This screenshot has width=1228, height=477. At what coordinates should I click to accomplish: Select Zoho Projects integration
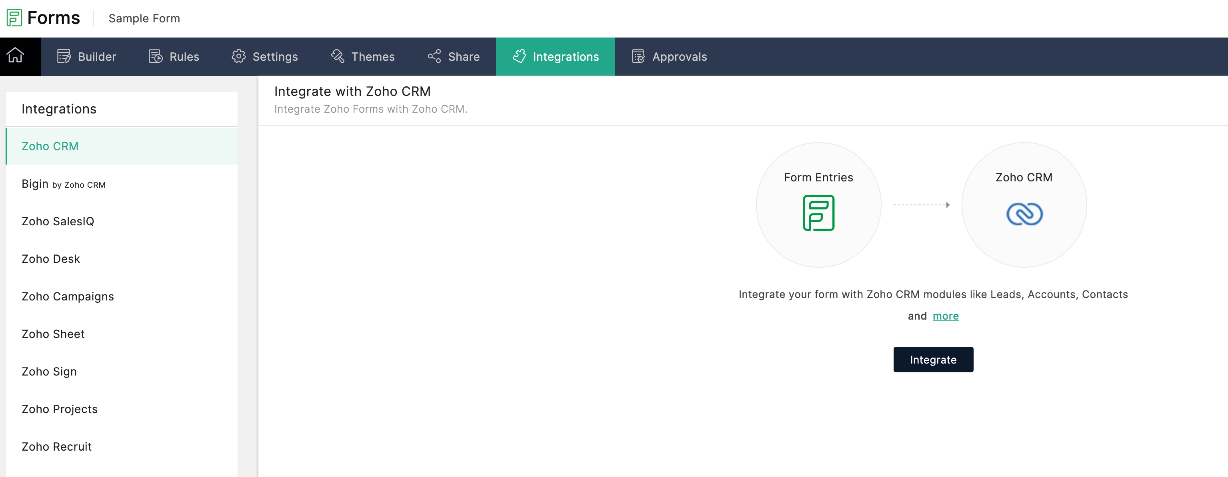click(x=122, y=409)
